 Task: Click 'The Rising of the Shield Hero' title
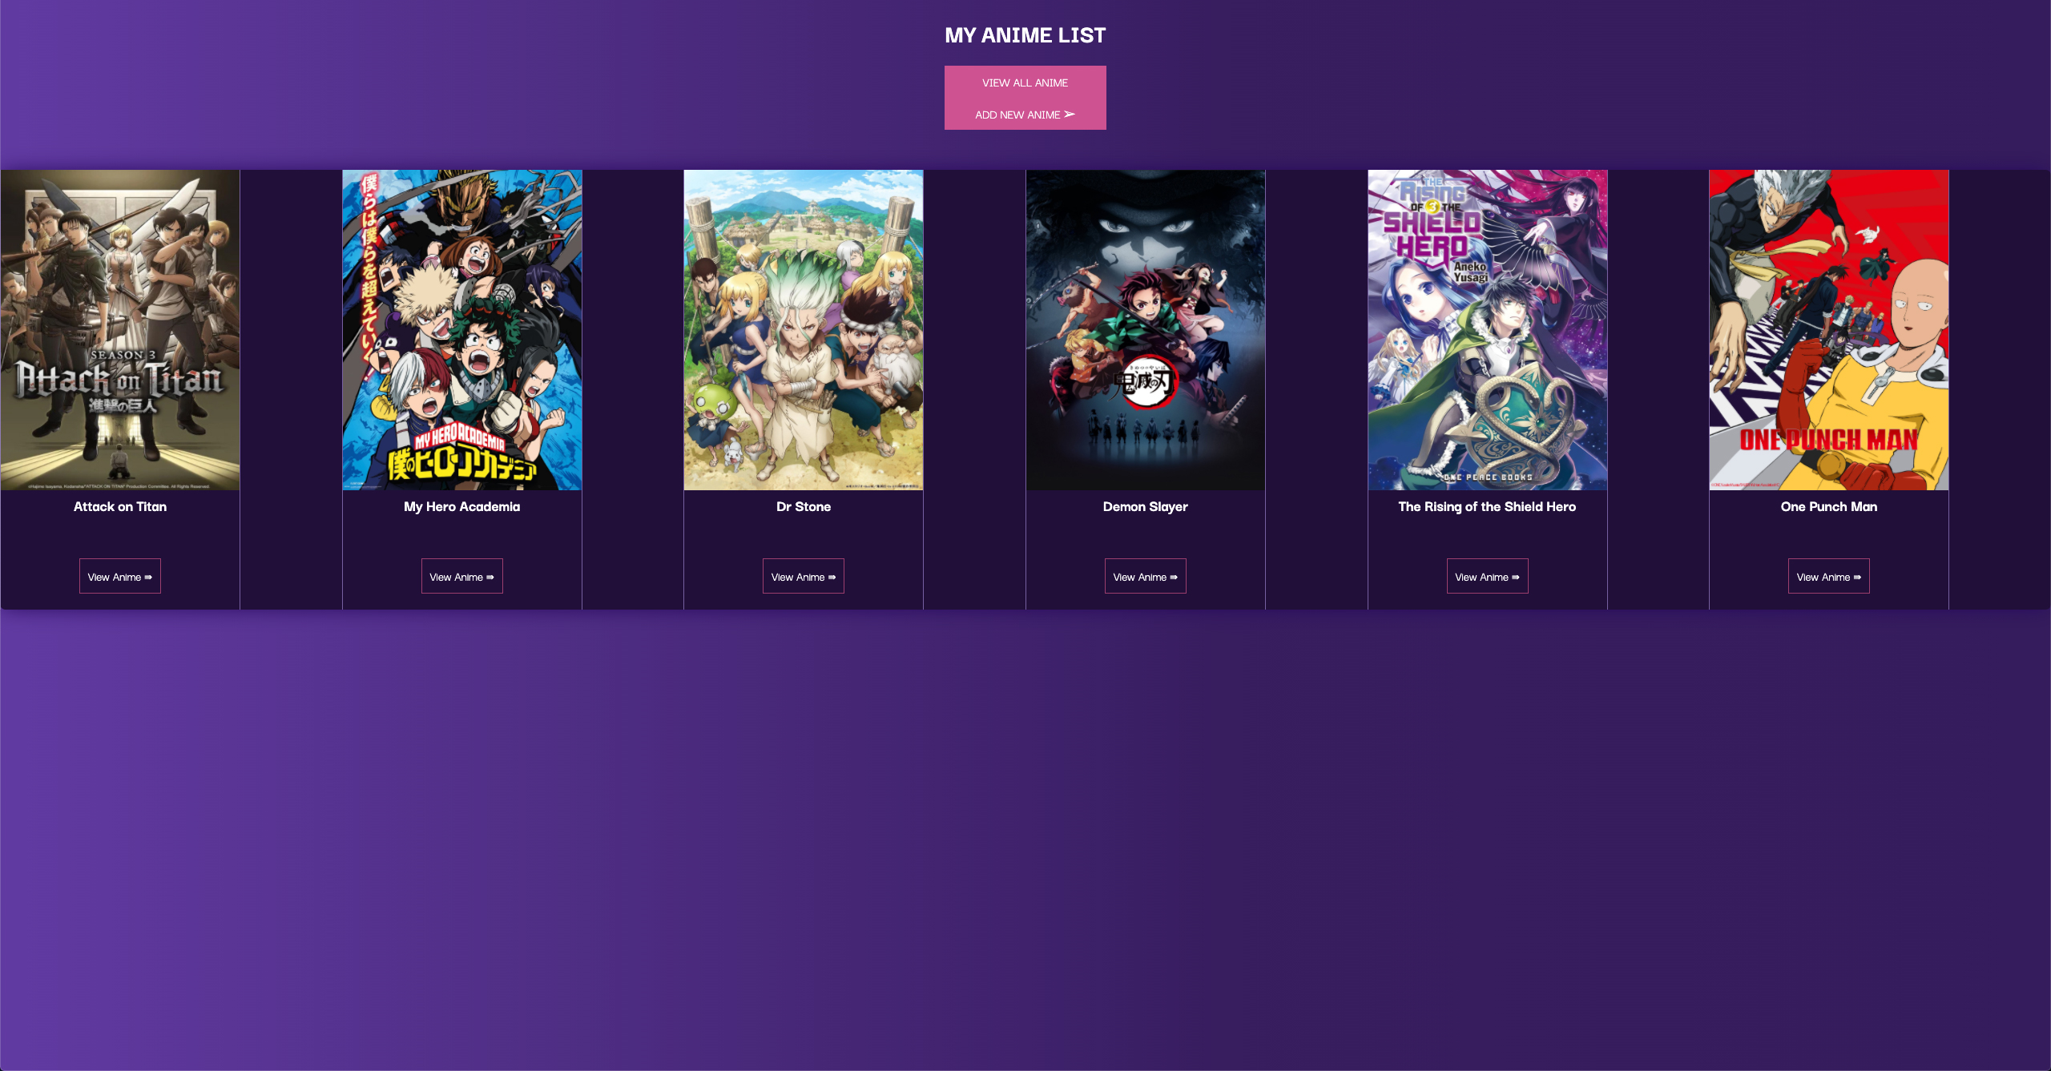click(x=1487, y=506)
